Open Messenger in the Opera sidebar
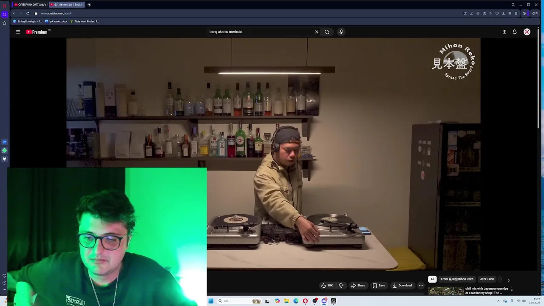Screen dimensions: 544x306 [4, 142]
